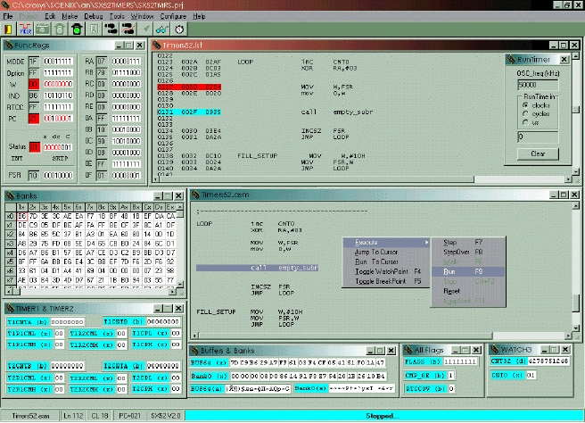This screenshot has height=423, width=585.
Task: Click the stopwatch run timer toolbar icon
Action: coord(179,29)
